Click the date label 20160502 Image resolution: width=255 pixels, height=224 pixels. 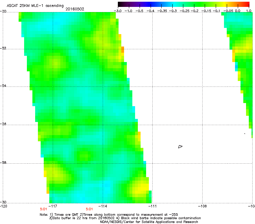click(x=75, y=9)
